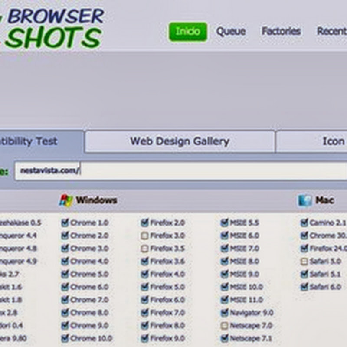Image resolution: width=347 pixels, height=347 pixels.
Task: Go to the Queue page
Action: point(231,32)
